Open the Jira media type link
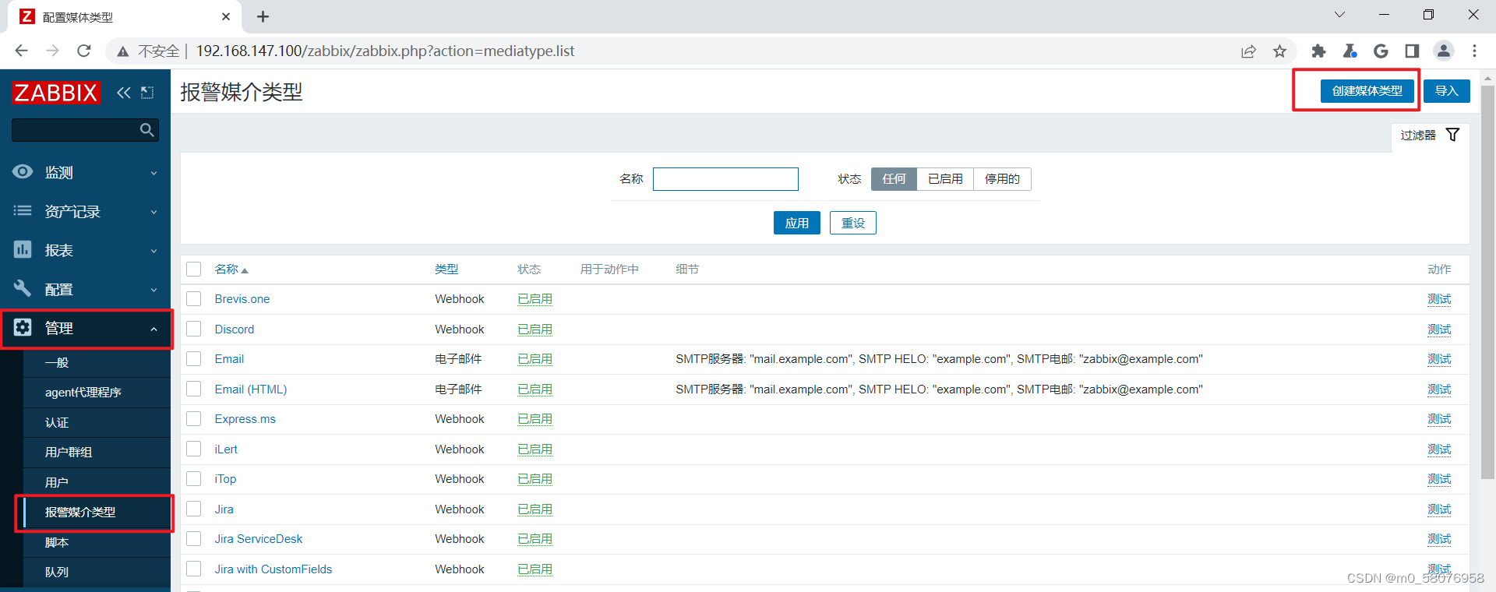 tap(224, 509)
